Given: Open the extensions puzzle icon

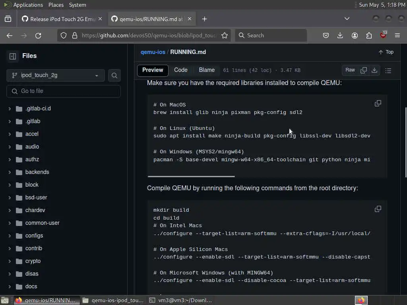Looking at the screenshot, I should [x=369, y=35].
